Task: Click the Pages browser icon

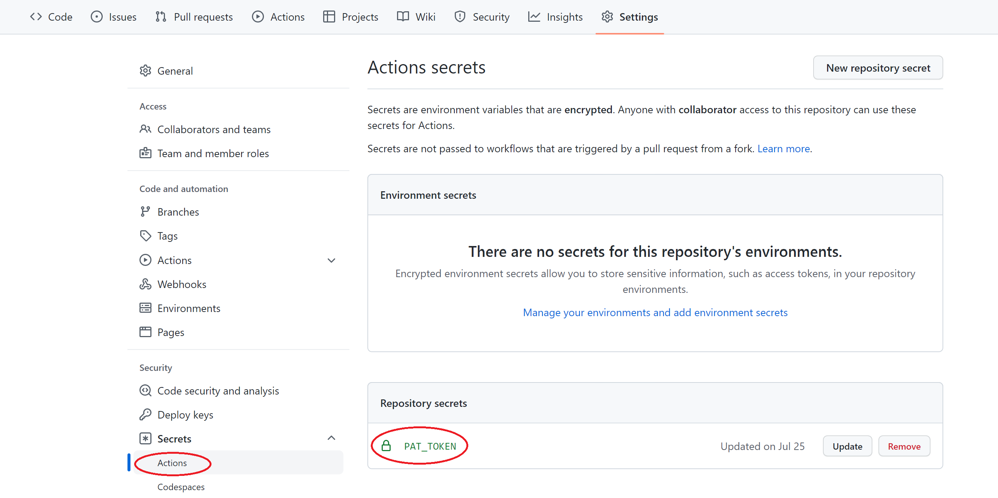Action: [145, 332]
